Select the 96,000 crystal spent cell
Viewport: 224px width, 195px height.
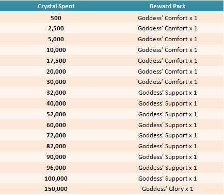click(56, 168)
